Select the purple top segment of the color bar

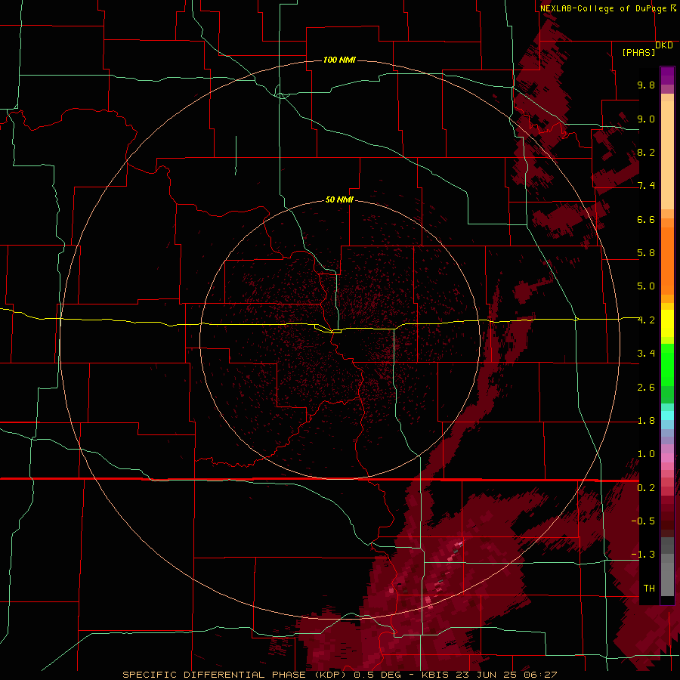667,76
